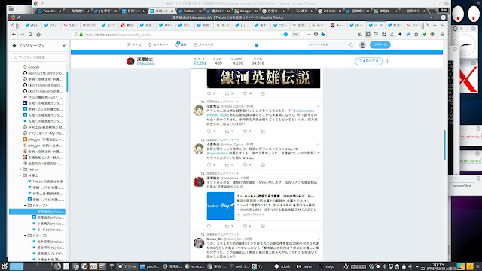Focus the bookmark search field in sidebar
Screen dimensions: 482x271
click(39, 57)
